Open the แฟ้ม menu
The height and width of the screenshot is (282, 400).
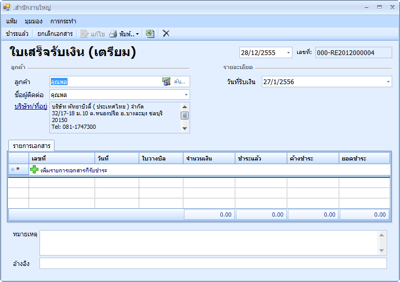[12, 21]
